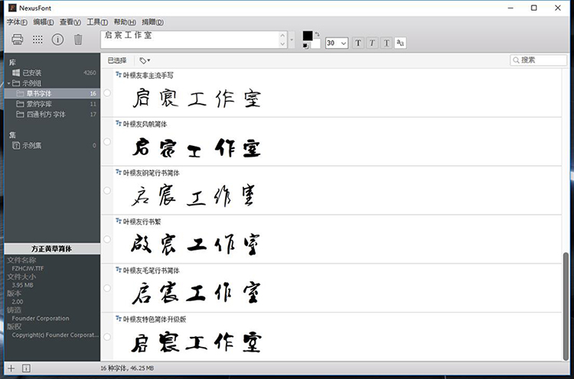Select 蒙纳字库 folder label

[x=39, y=104]
